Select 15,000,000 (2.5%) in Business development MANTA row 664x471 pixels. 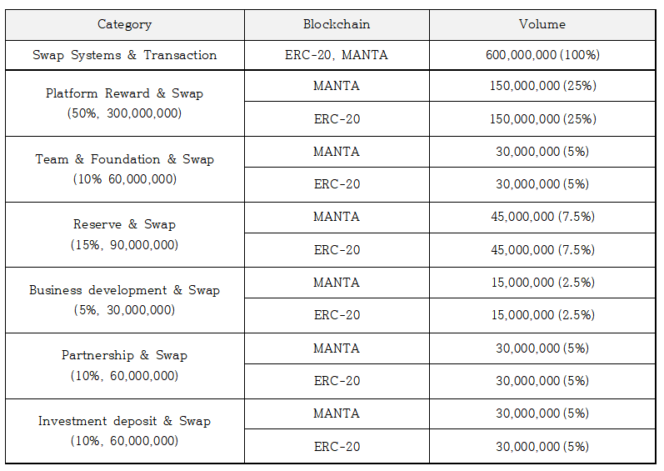(542, 283)
